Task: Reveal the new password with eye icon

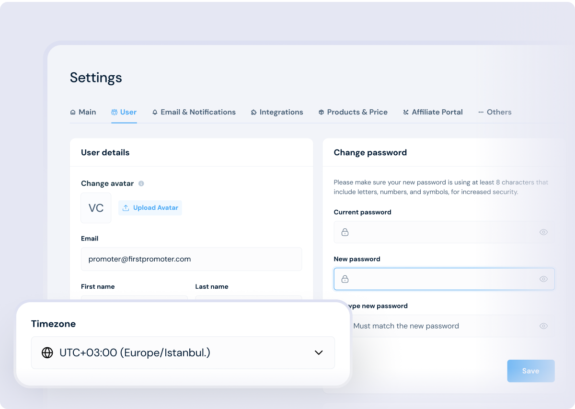Action: coord(543,279)
